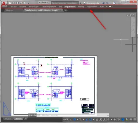Close the Data Extraction and Multileaders Sample tab
138x123 pixels.
[61, 10]
